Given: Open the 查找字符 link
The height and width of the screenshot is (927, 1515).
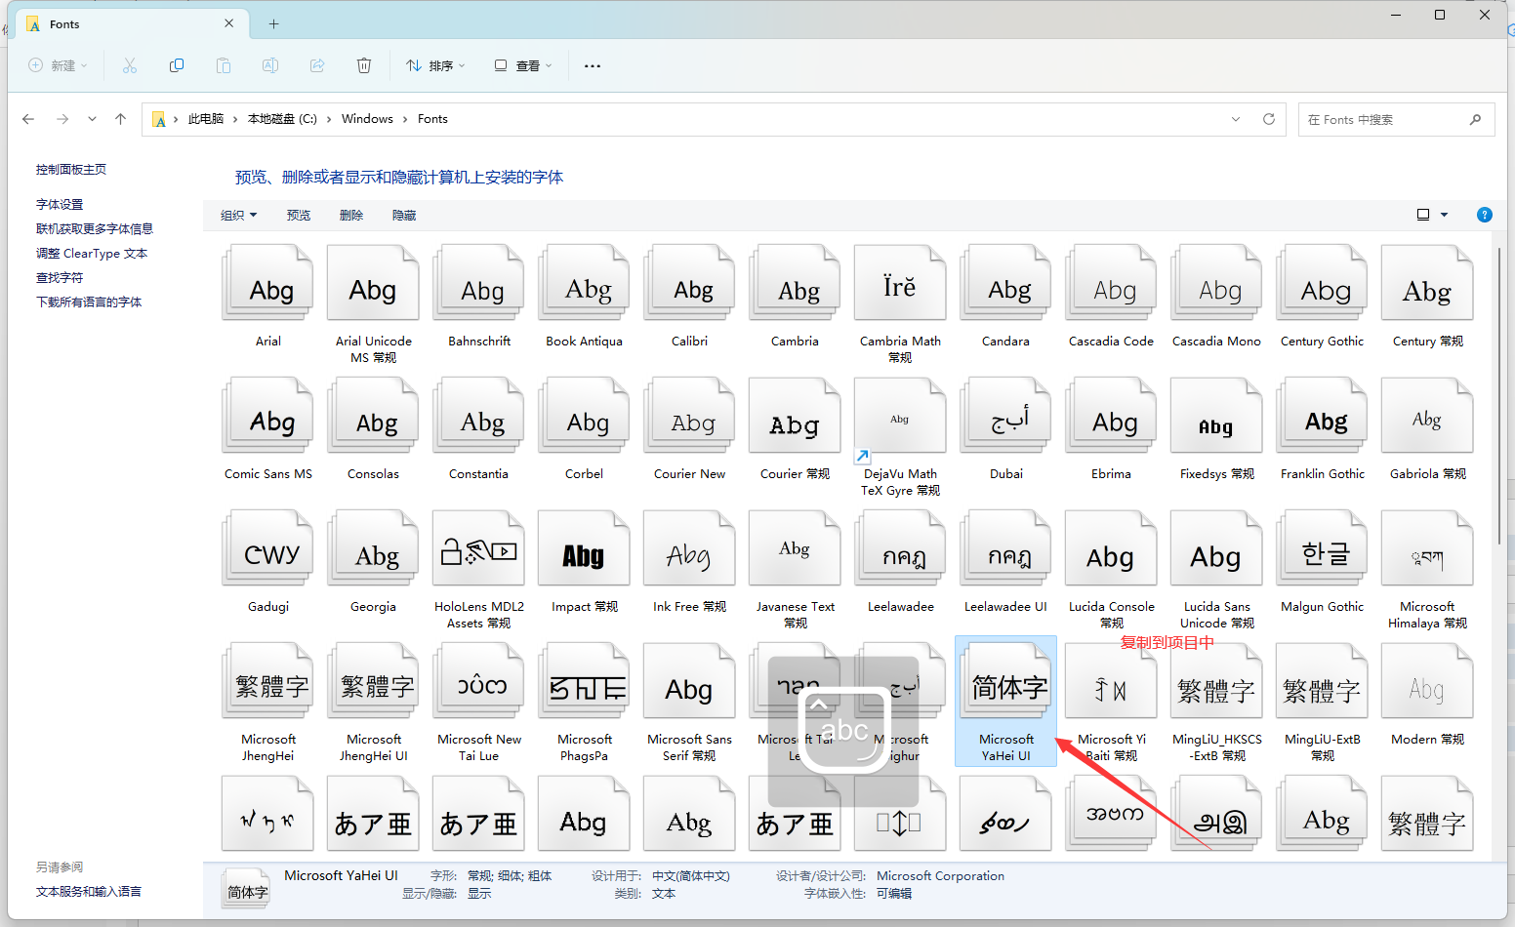Looking at the screenshot, I should click(60, 277).
